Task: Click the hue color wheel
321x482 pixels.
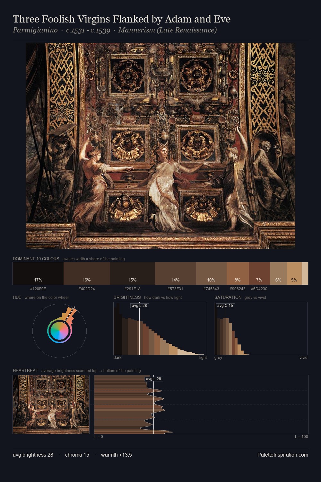Action: 59,331
